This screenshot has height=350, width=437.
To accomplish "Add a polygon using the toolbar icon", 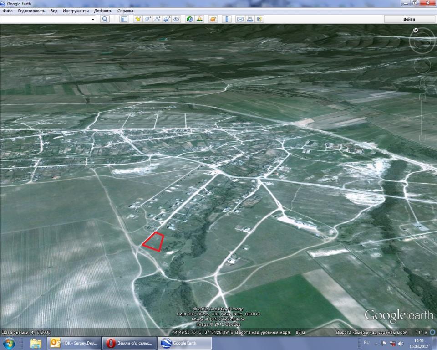I will pos(147,19).
